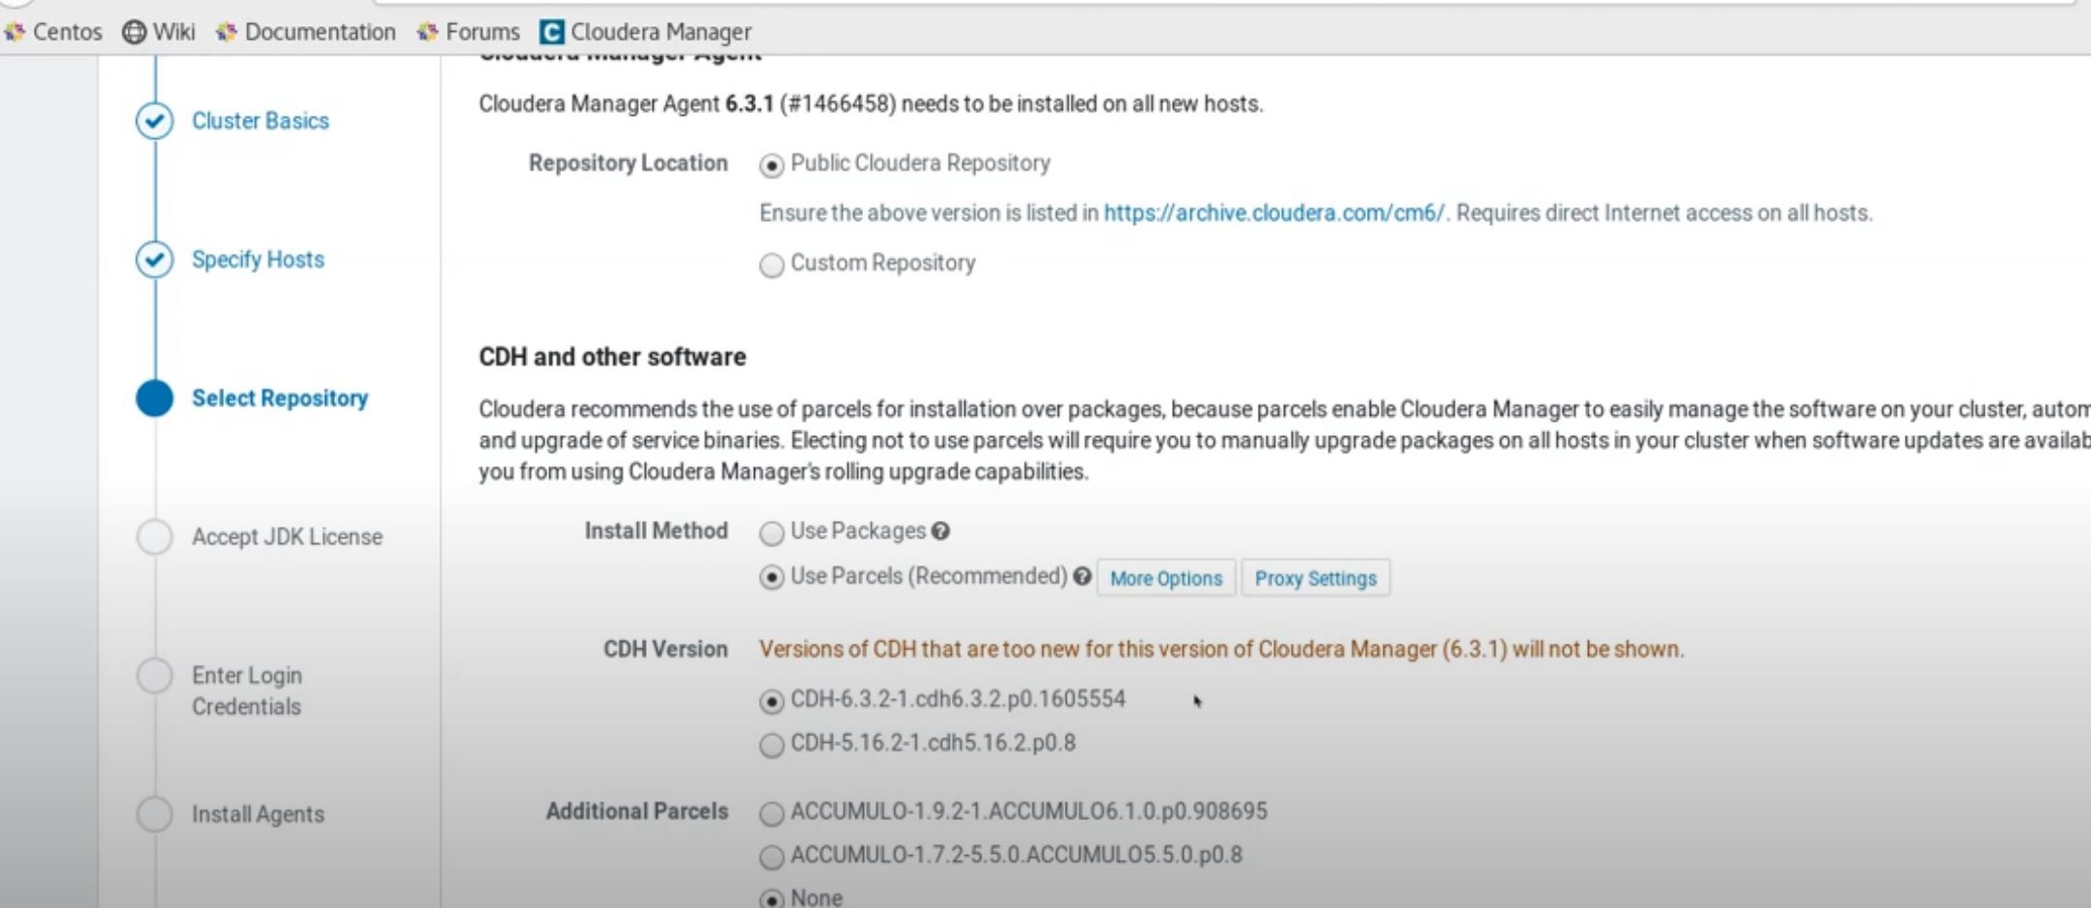Click the Select Repository step circle
The width and height of the screenshot is (2091, 908).
[154, 398]
